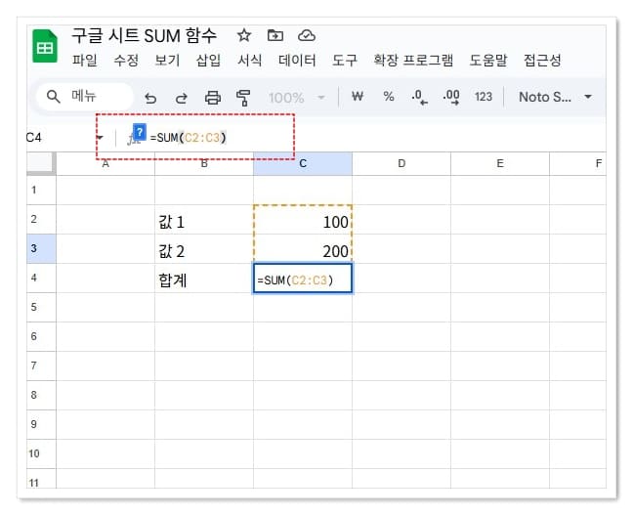Open the 삽입 menu

click(208, 61)
